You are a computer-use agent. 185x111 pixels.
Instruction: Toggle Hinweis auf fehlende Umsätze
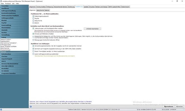click(x=33, y=34)
